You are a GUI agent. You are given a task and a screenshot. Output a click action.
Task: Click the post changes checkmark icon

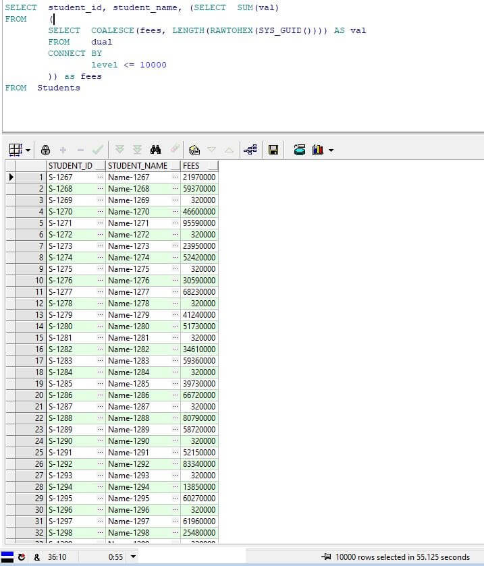coord(98,150)
